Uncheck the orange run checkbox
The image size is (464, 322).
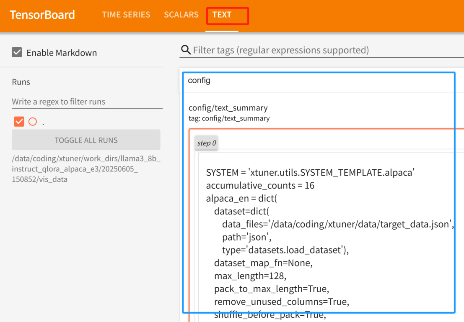coord(19,121)
